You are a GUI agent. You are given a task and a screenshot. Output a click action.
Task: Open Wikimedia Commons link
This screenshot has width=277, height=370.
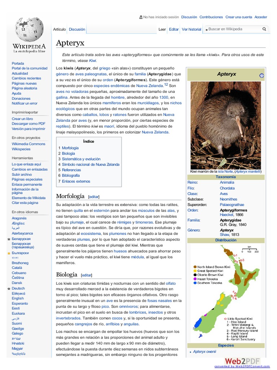coord(28,144)
